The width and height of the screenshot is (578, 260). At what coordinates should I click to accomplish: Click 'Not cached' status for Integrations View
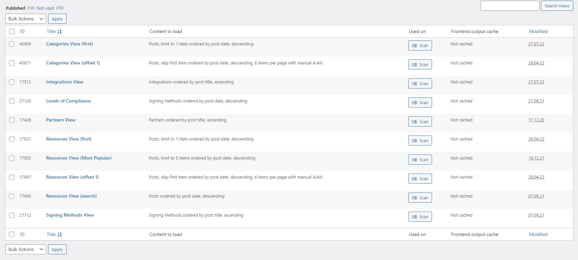(x=461, y=82)
